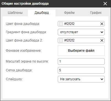This screenshot has height=101, width=111.
Task: Click the Градиент фона дашборда label
Action: [26, 32]
